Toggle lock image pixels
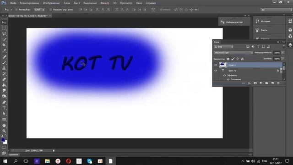 [x=233, y=59]
